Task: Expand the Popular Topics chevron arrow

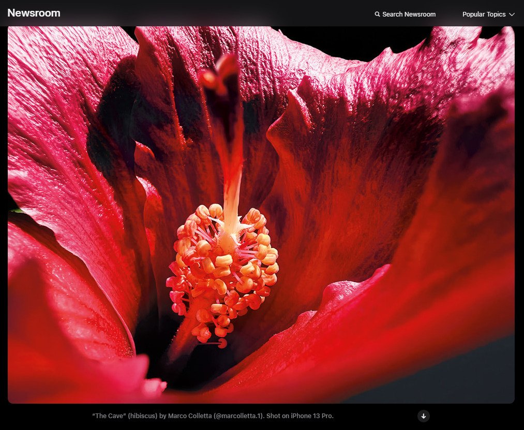Action: pyautogui.click(x=512, y=14)
